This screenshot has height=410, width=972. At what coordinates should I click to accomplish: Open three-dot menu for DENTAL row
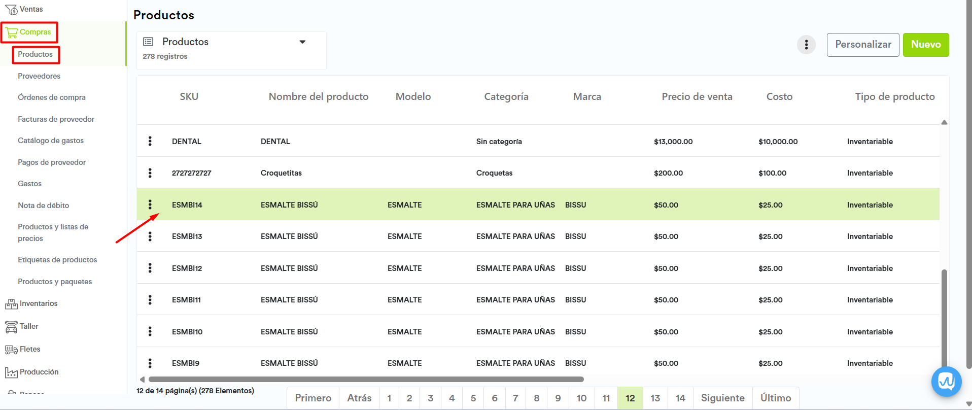point(150,141)
